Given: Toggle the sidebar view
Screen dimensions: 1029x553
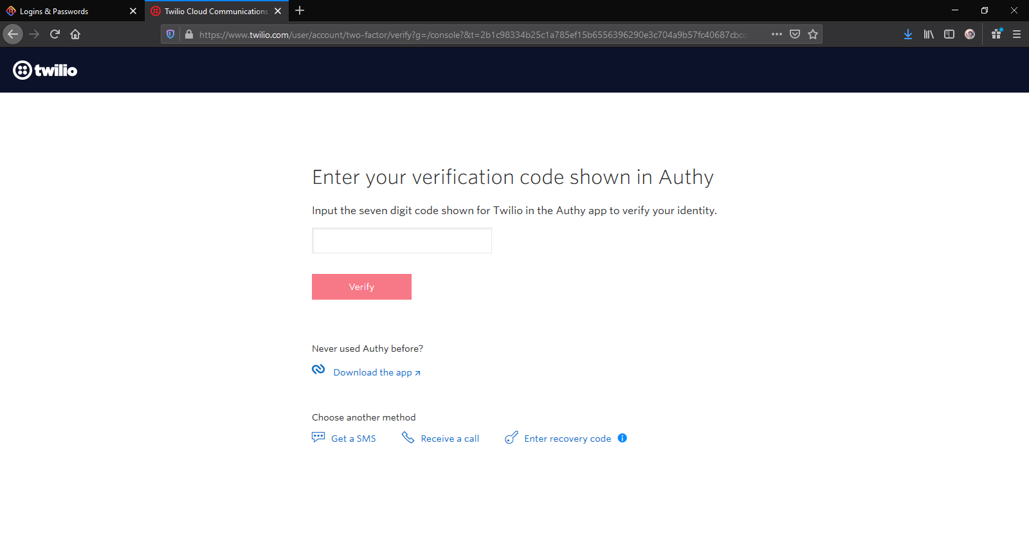Looking at the screenshot, I should pyautogui.click(x=949, y=34).
